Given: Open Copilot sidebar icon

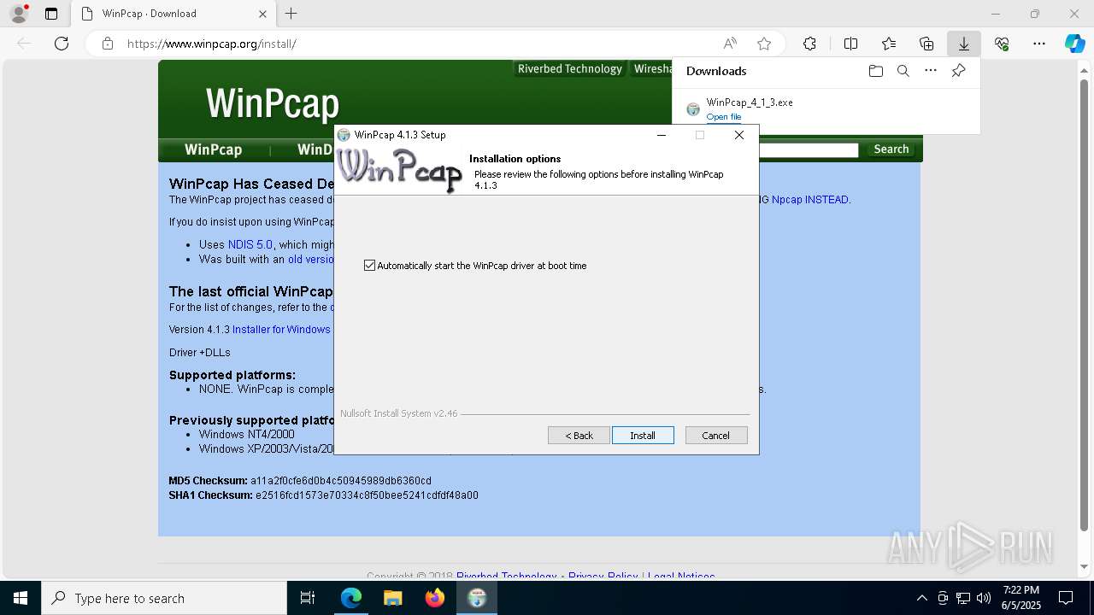Looking at the screenshot, I should (x=1074, y=44).
